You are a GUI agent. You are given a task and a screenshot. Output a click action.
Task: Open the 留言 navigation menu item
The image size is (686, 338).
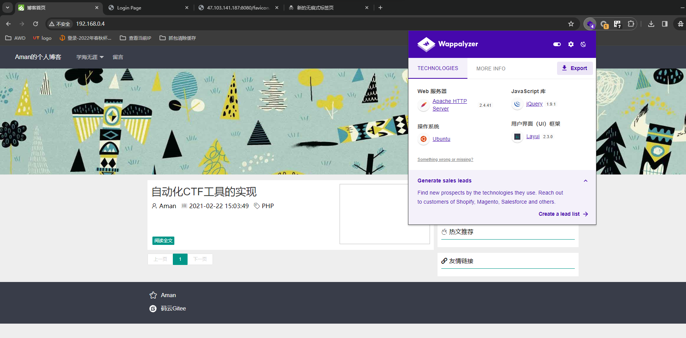tap(118, 57)
